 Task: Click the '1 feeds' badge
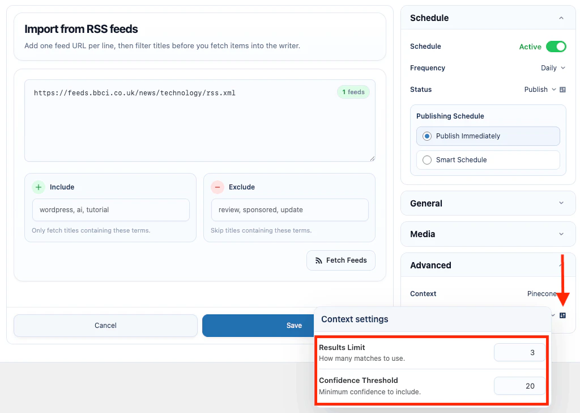point(353,92)
